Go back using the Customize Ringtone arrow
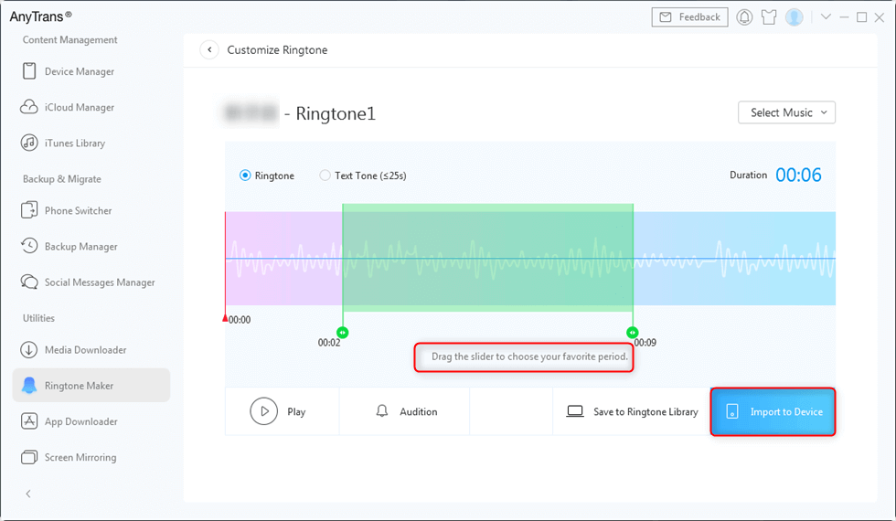Viewport: 896px width, 521px height. click(x=209, y=50)
